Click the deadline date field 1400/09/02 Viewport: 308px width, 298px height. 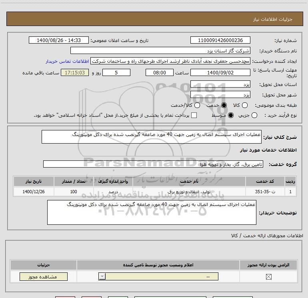point(220,72)
